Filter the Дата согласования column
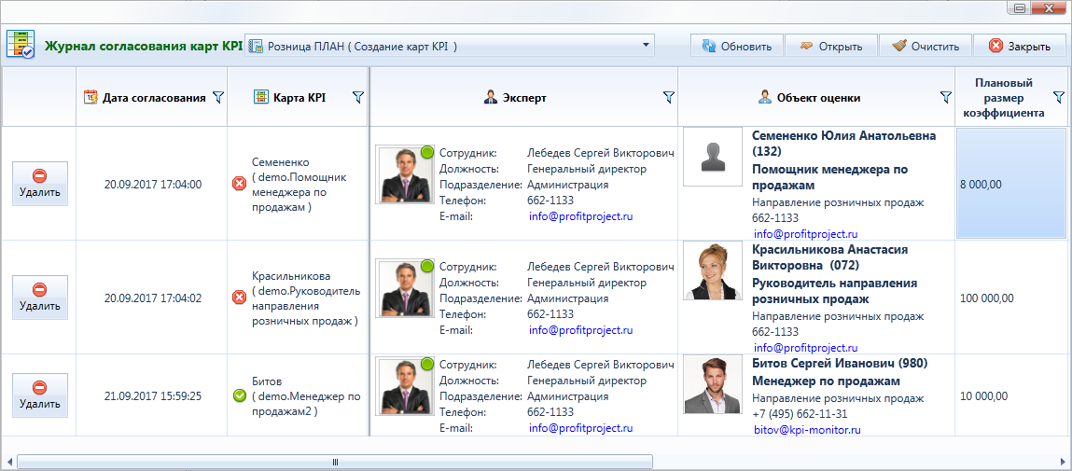The height and width of the screenshot is (471, 1072). point(218,98)
